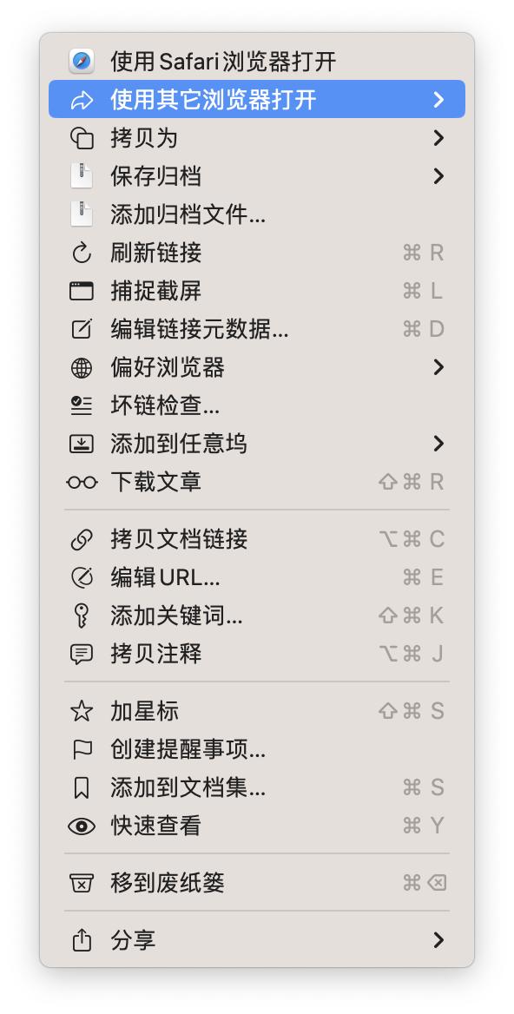Click the Safari compass icon

[82, 62]
